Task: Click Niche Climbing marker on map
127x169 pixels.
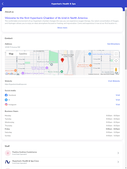Action: (x=62, y=72)
